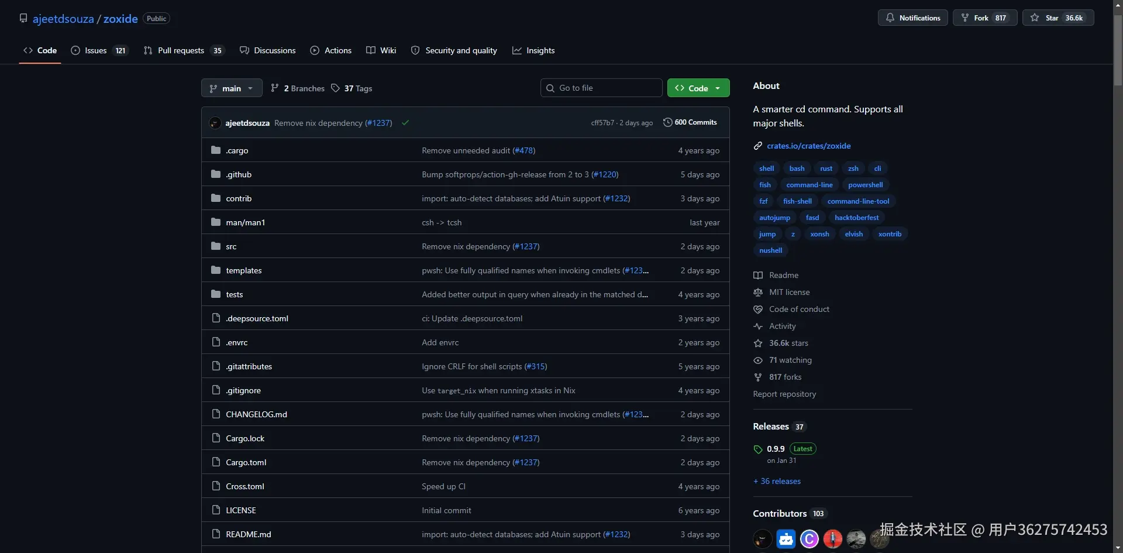Select the Wiki tab

coord(381,50)
